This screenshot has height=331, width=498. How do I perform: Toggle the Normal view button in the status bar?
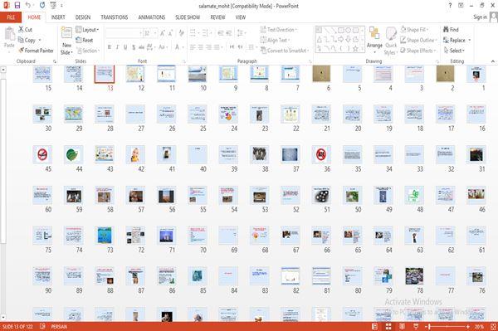374,327
